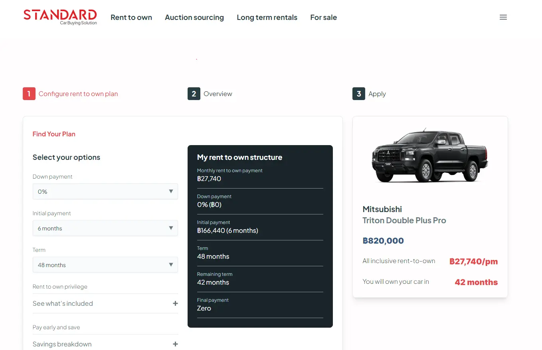542x350 pixels.
Task: Click the ฿166,440 (6 months) initial payment value
Action: coord(227,230)
